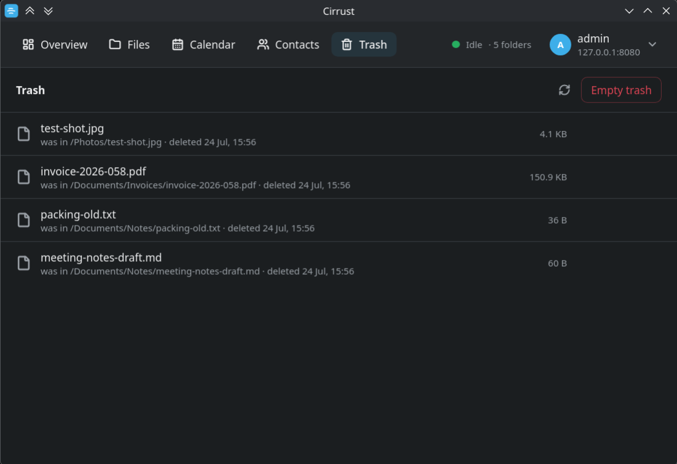Click the /Documents/Invoices/invoice-2026-058.pdf path text

163,185
